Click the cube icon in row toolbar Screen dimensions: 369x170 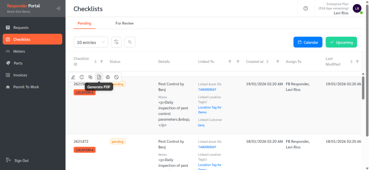(108, 77)
